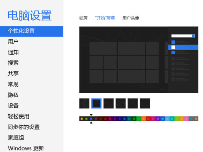Choose the plain last background thumbnail
This screenshot has width=203, height=152.
coord(145,103)
